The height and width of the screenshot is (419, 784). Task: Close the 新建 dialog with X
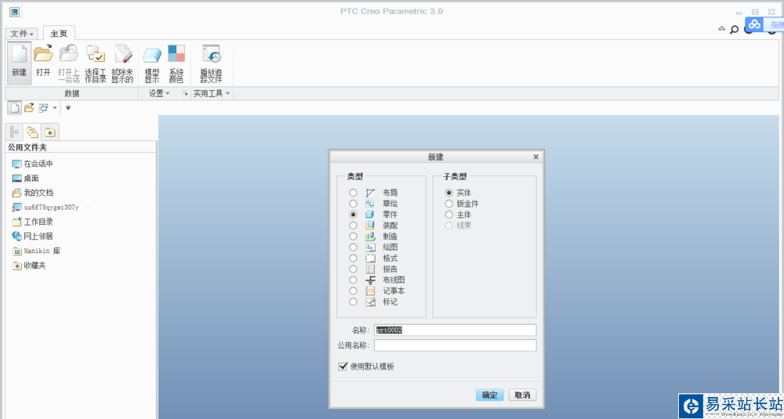536,157
